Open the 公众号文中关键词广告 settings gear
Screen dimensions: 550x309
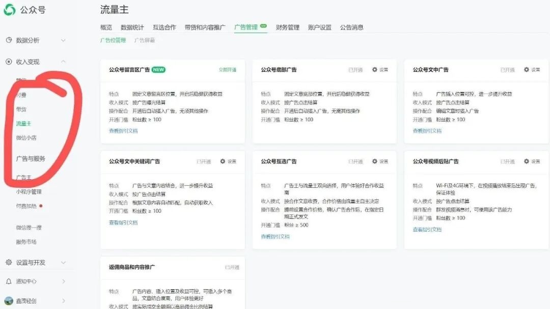223,161
